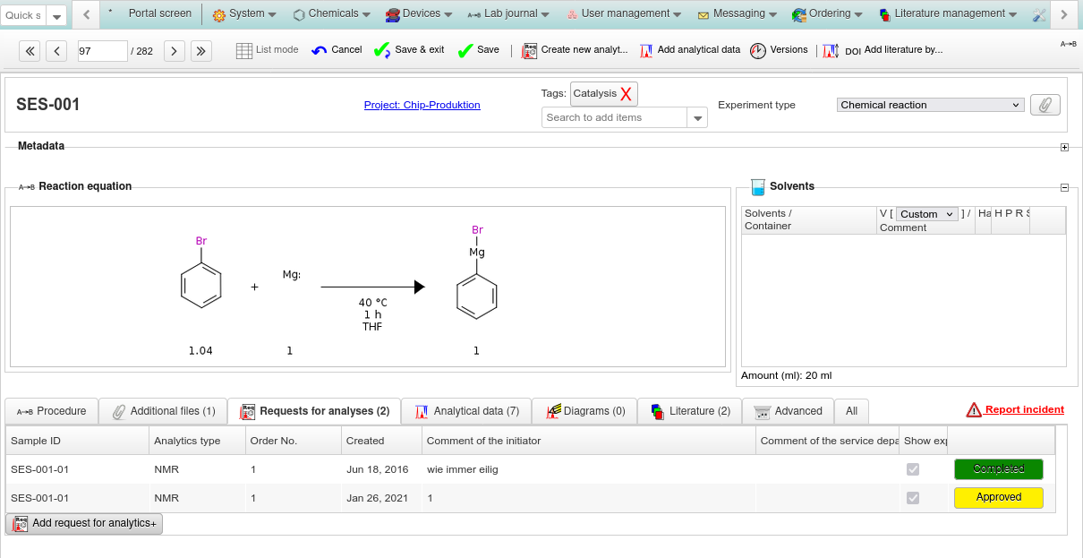
Task: Click Add request for analytics button
Action: (84, 523)
